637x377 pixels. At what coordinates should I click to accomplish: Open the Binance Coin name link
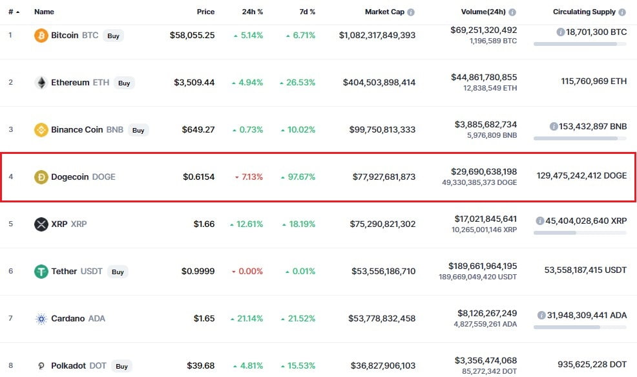coord(77,130)
